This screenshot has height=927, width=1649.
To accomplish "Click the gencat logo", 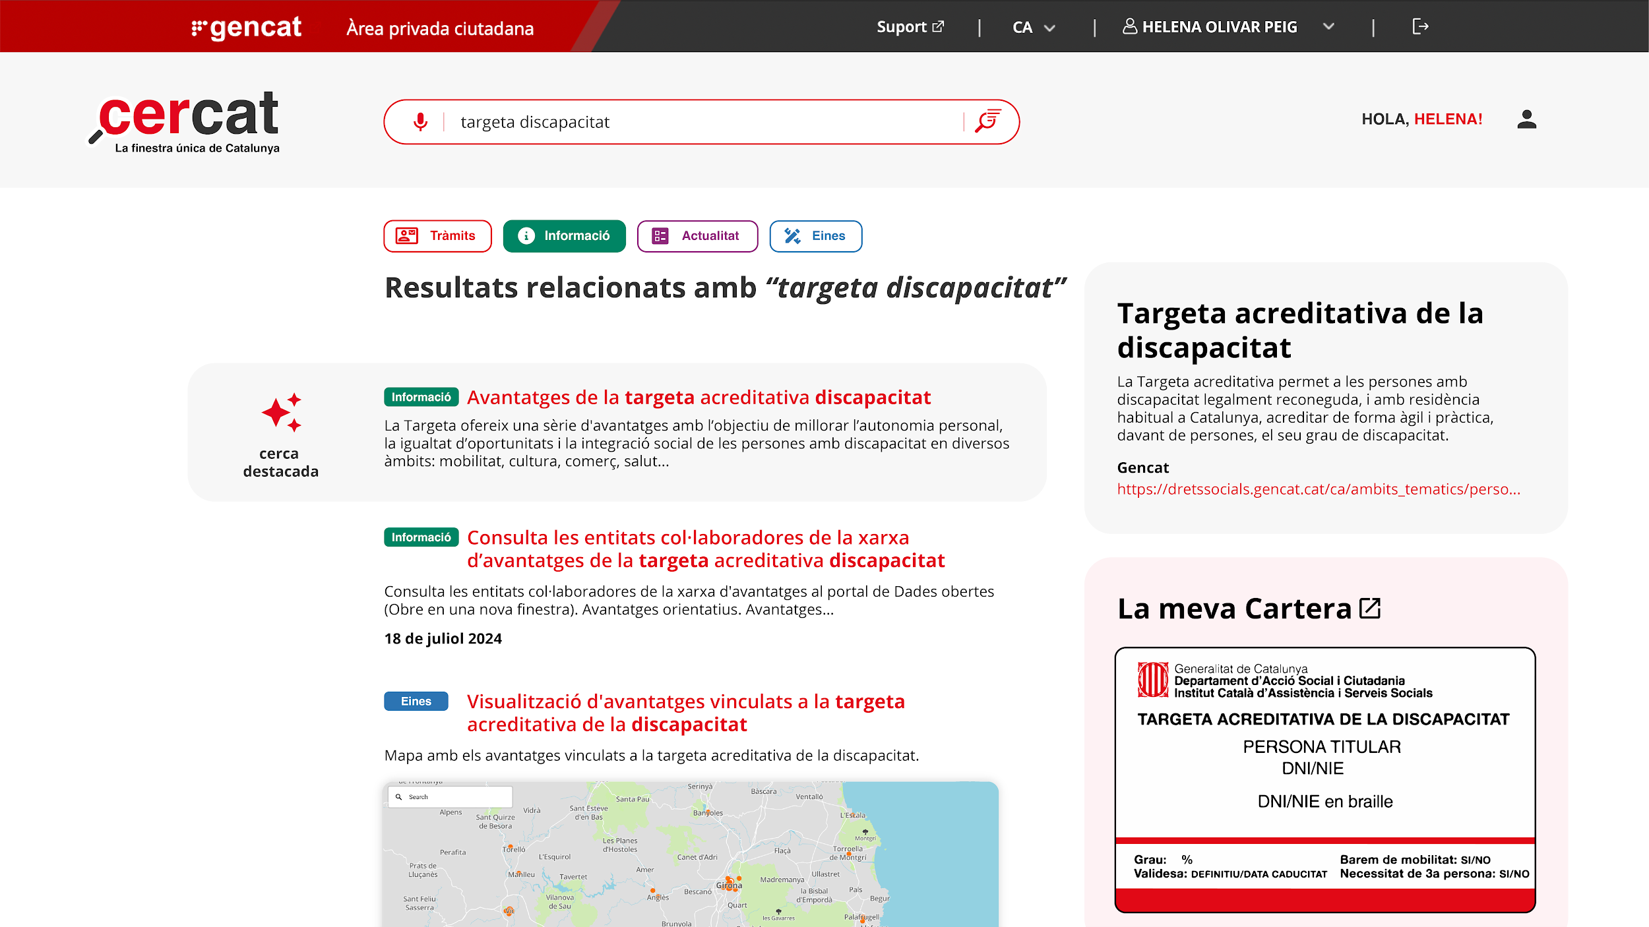I will (246, 28).
